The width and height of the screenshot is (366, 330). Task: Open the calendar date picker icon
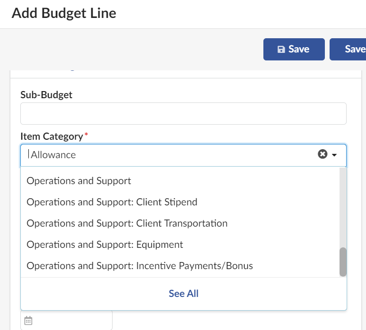pos(28,321)
